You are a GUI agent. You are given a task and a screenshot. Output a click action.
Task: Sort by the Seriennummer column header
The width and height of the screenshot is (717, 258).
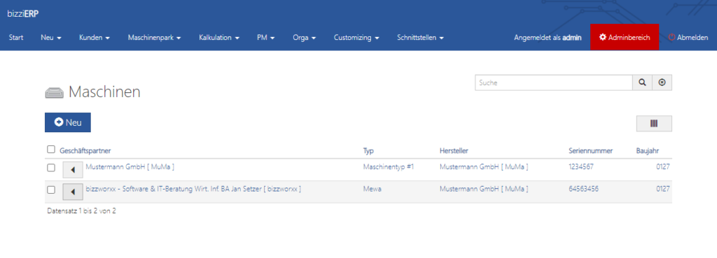click(x=590, y=150)
